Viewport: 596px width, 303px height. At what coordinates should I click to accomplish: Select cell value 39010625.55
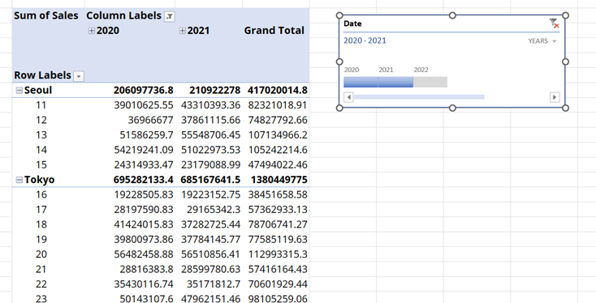pyautogui.click(x=143, y=105)
